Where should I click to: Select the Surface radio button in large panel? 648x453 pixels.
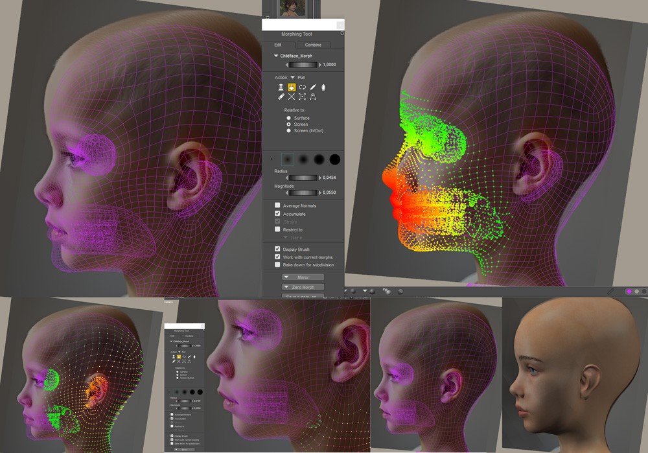(288, 118)
